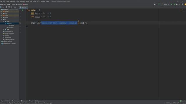Open the TODO tool window tab
The image size is (186, 104).
[8, 101]
